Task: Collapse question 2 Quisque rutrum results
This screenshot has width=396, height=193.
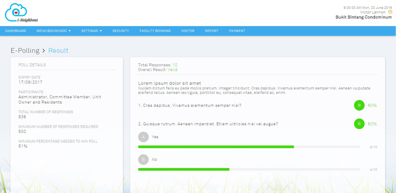Action: tap(208, 124)
